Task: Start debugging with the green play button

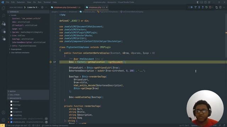Action: click(25, 7)
